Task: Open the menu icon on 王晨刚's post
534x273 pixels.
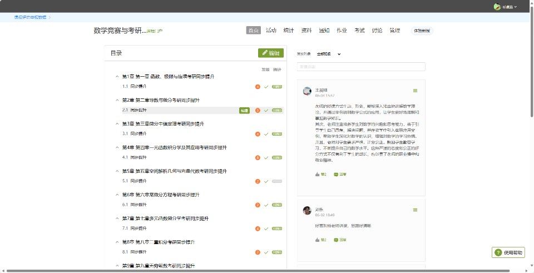Action: pyautogui.click(x=415, y=91)
